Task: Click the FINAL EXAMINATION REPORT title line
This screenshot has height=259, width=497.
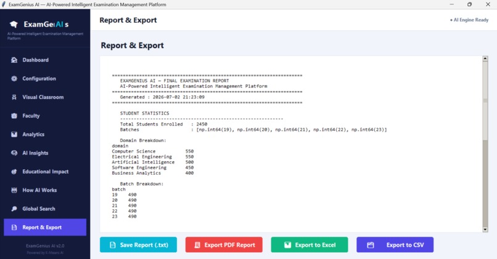Action: 175,81
